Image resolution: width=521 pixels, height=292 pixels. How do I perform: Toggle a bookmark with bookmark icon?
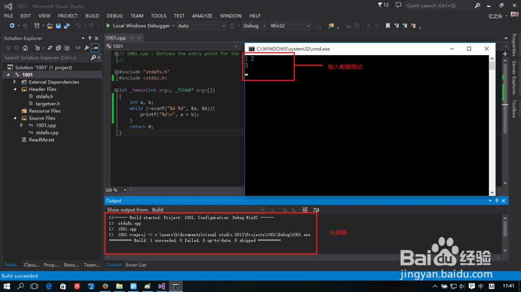tap(388, 26)
